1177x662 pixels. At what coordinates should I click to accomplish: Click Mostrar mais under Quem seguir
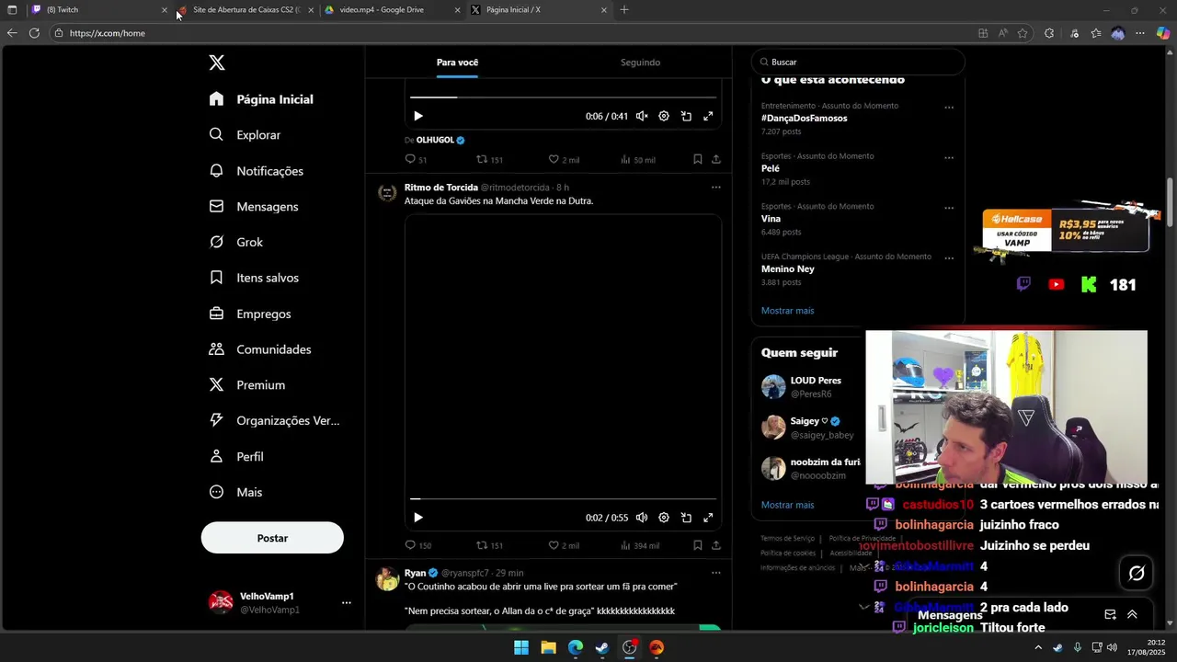(x=787, y=505)
